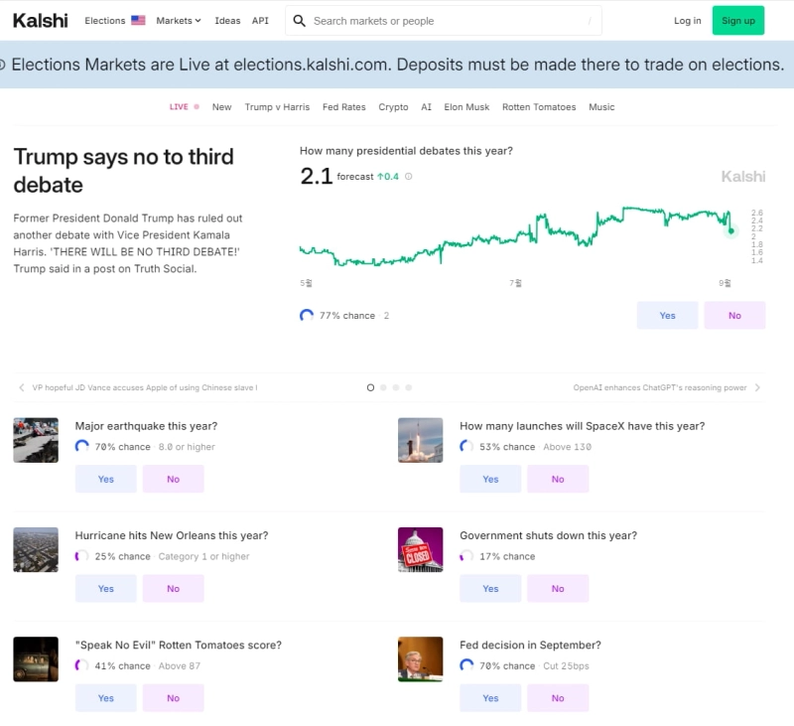Select the second carousel dot indicator
The width and height of the screenshot is (794, 726).
(383, 388)
